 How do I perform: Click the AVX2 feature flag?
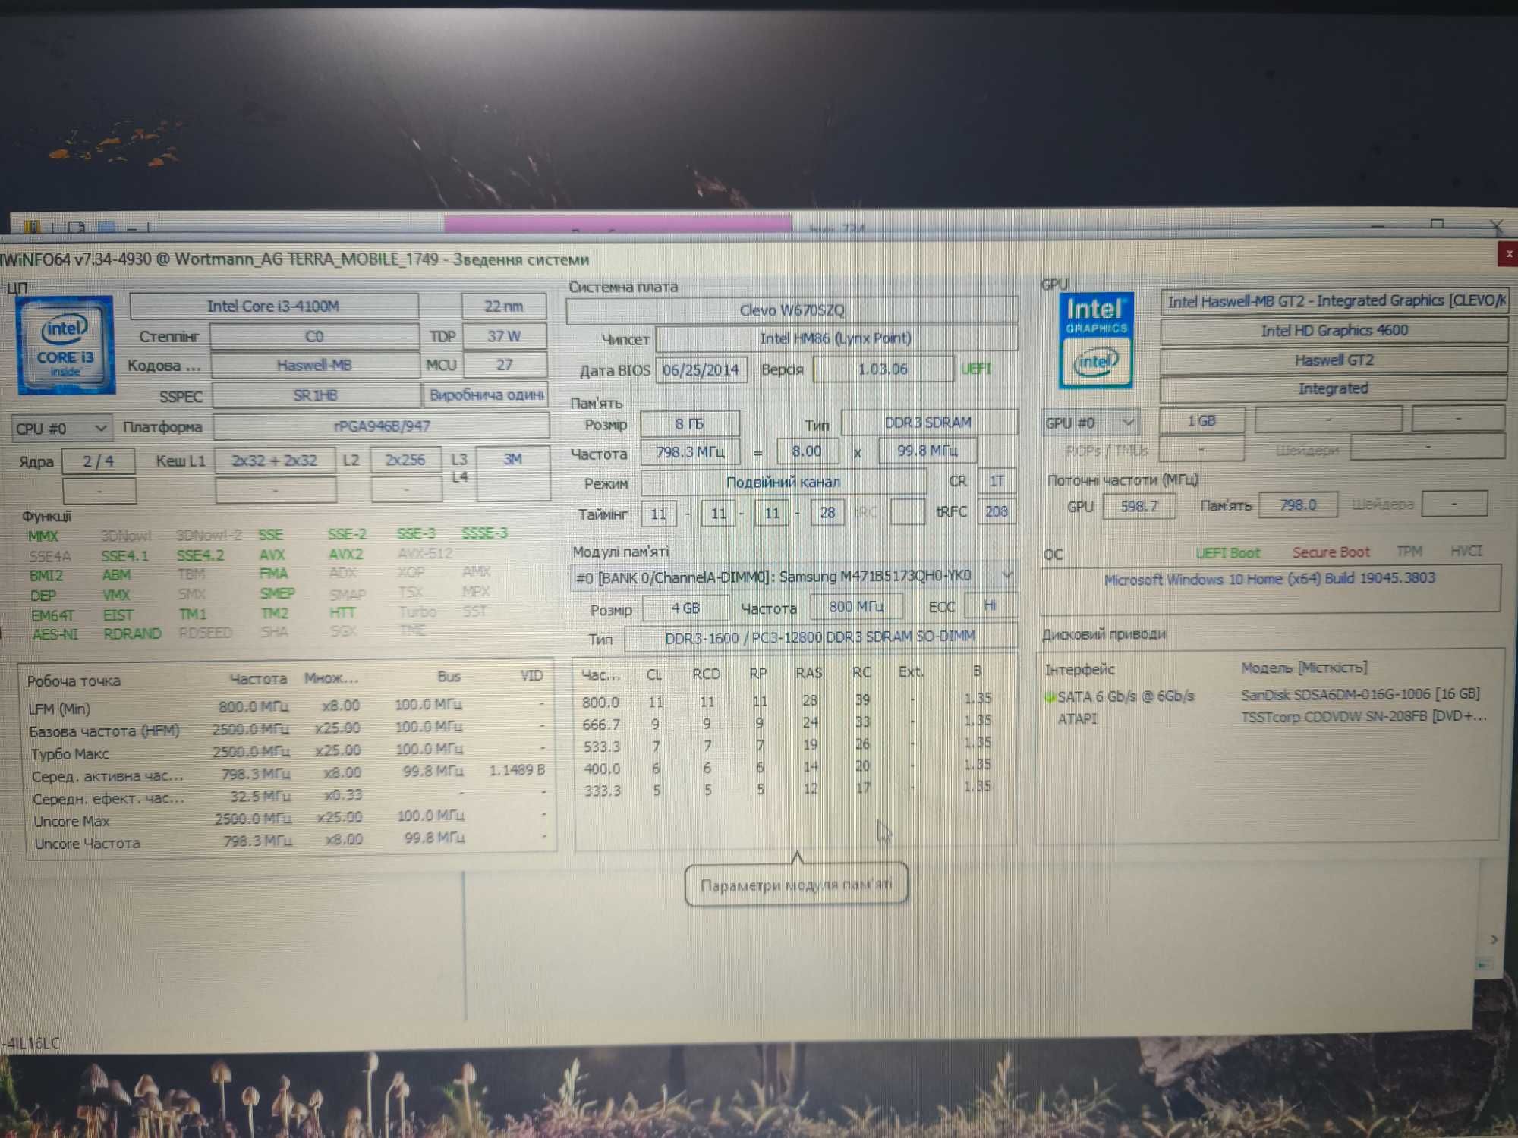345,555
